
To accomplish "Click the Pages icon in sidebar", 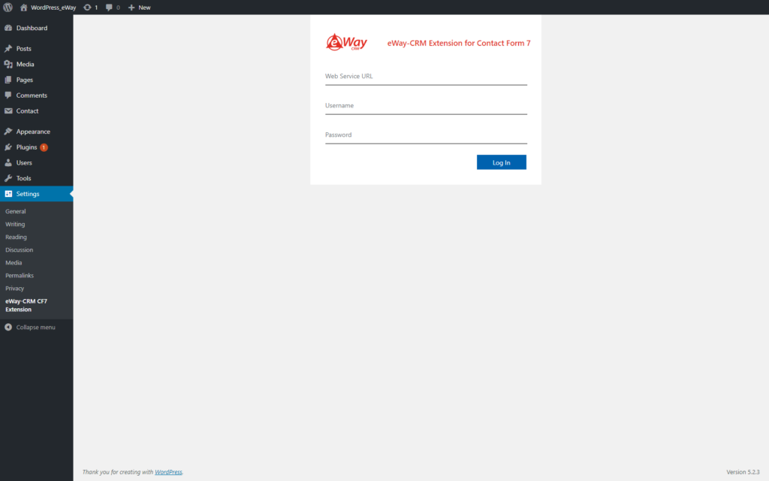I will 8,80.
